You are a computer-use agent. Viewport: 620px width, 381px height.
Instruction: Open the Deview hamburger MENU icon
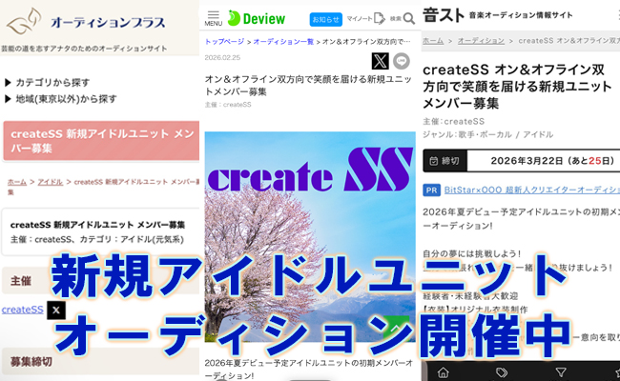pos(213,16)
